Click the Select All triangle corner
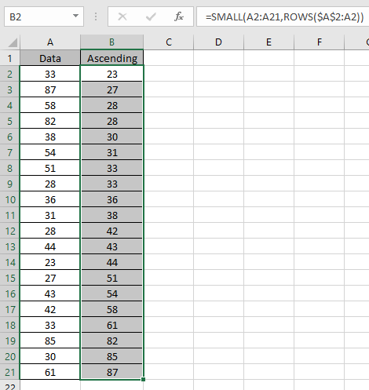Screen dimensions: 369x390 point(13,42)
